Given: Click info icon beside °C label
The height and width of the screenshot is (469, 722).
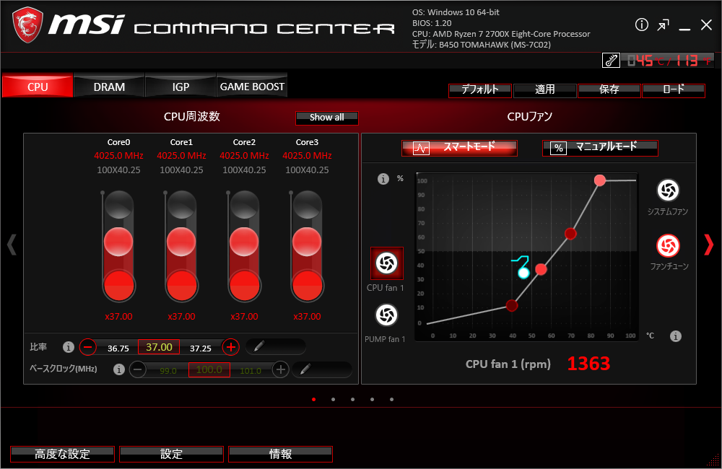Looking at the screenshot, I should tap(676, 336).
